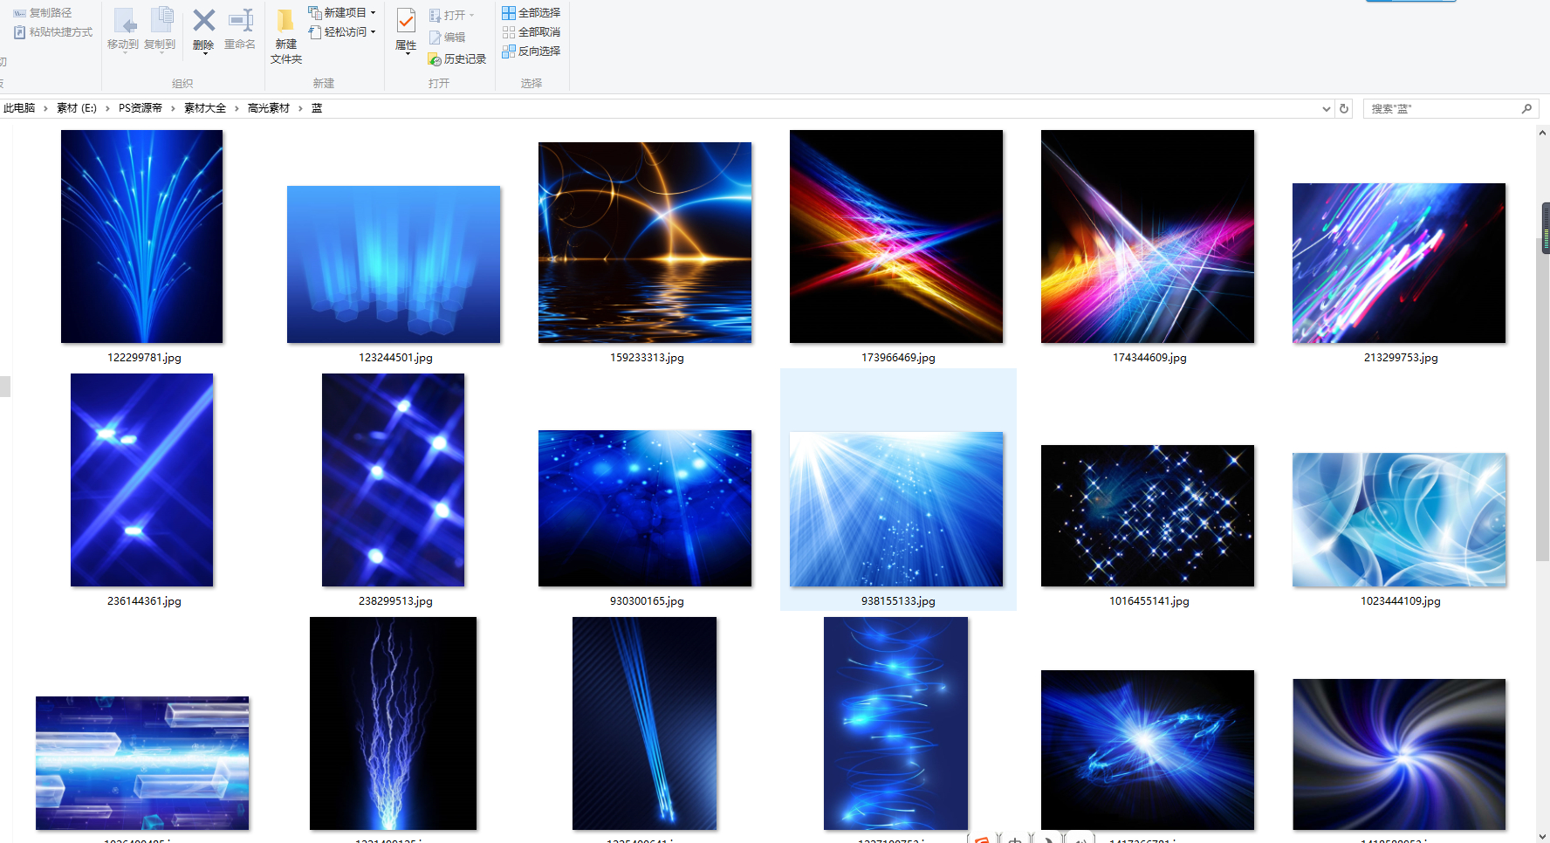Select the dark vortex swirl thumbnail
This screenshot has width=1550, height=843.
[1399, 754]
